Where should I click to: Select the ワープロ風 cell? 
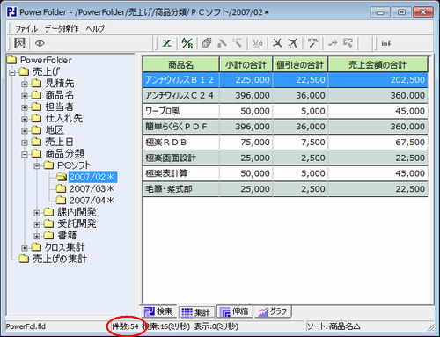coord(181,111)
